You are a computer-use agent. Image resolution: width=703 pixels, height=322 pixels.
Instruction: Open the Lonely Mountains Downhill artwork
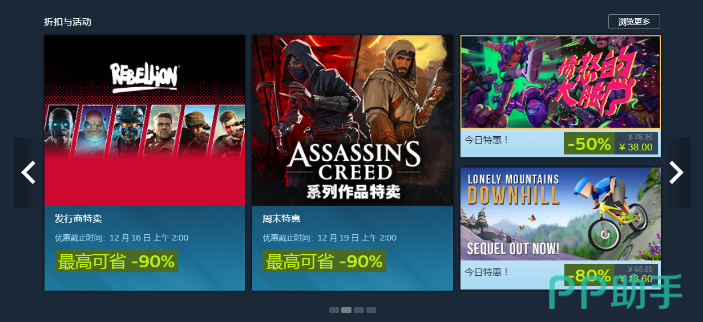560,214
